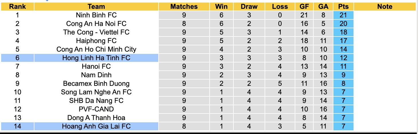
Task: Click Dong A Thanh Hoa team
Action: (96, 118)
